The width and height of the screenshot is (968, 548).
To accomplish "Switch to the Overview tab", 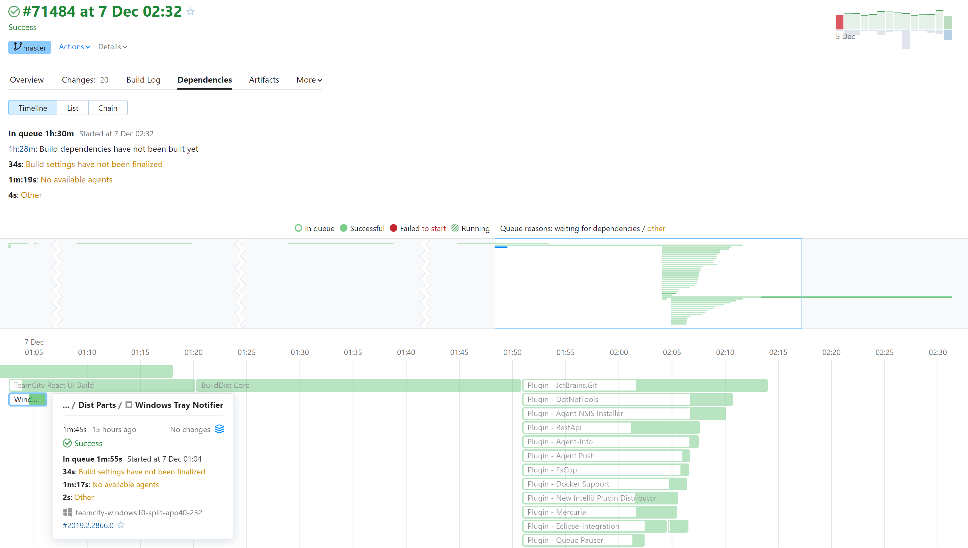I will tap(27, 80).
